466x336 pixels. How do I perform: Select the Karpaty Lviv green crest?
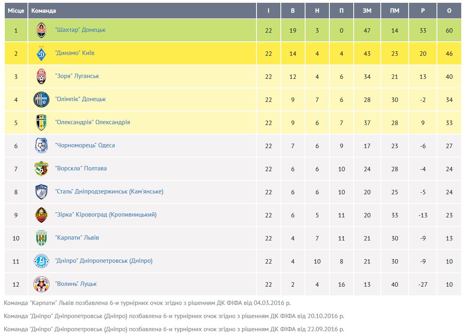point(41,238)
